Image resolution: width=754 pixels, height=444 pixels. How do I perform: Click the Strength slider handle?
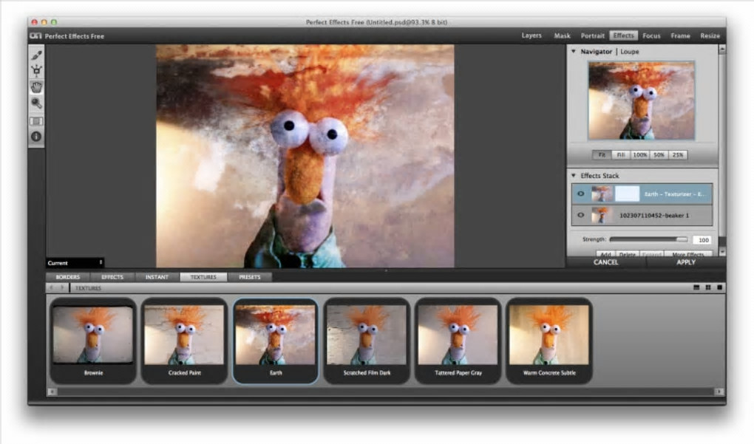coord(682,239)
